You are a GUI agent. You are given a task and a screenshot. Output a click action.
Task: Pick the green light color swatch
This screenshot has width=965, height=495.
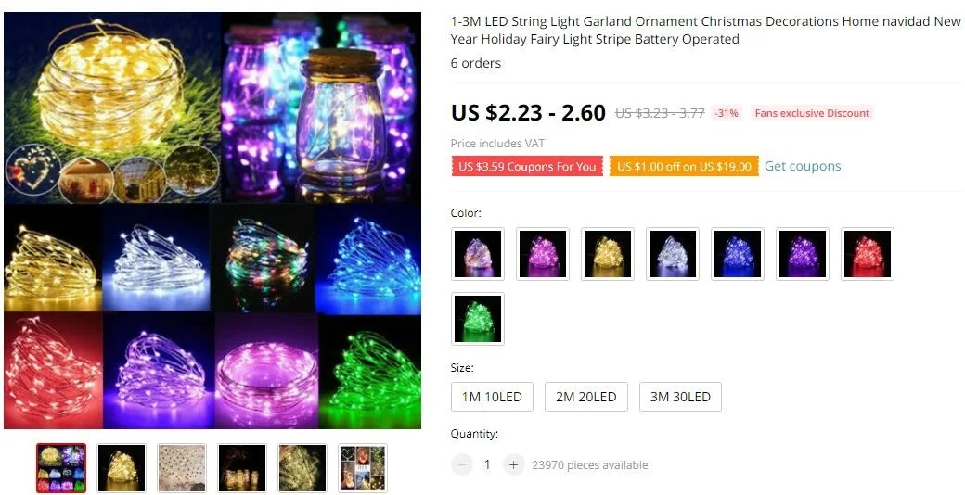tap(478, 319)
